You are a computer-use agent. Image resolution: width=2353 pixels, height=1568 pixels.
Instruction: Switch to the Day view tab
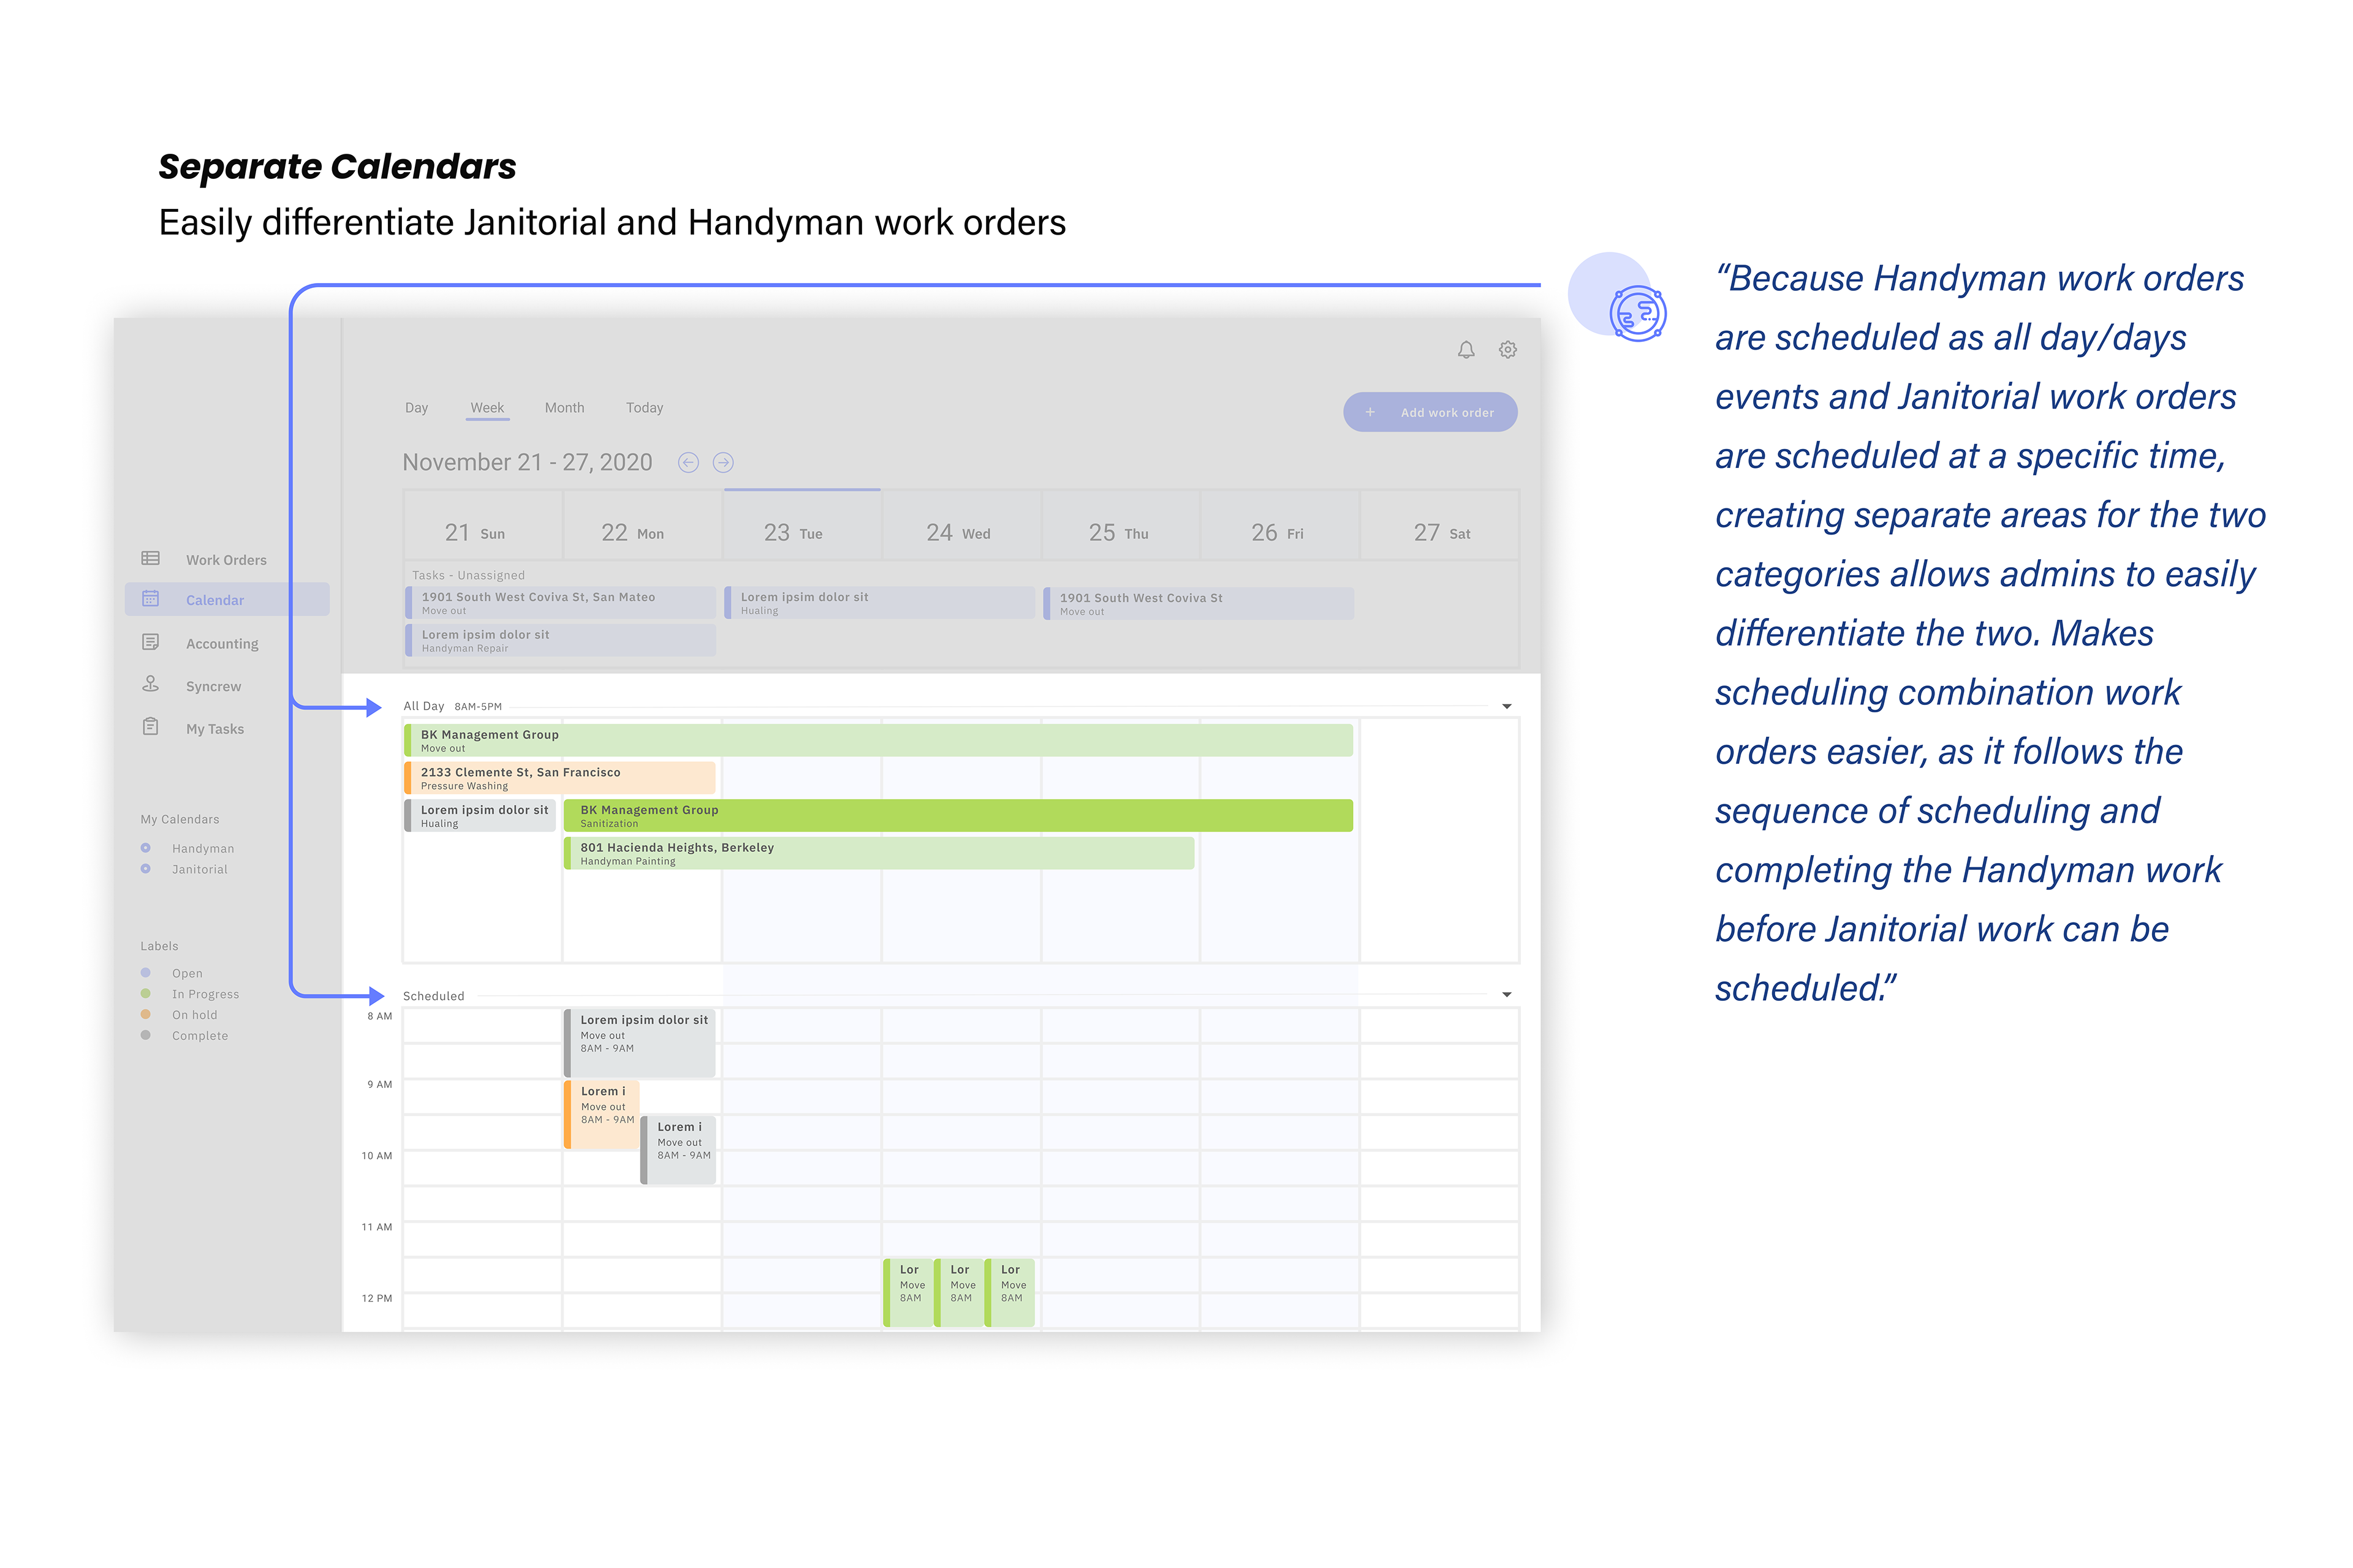(416, 408)
